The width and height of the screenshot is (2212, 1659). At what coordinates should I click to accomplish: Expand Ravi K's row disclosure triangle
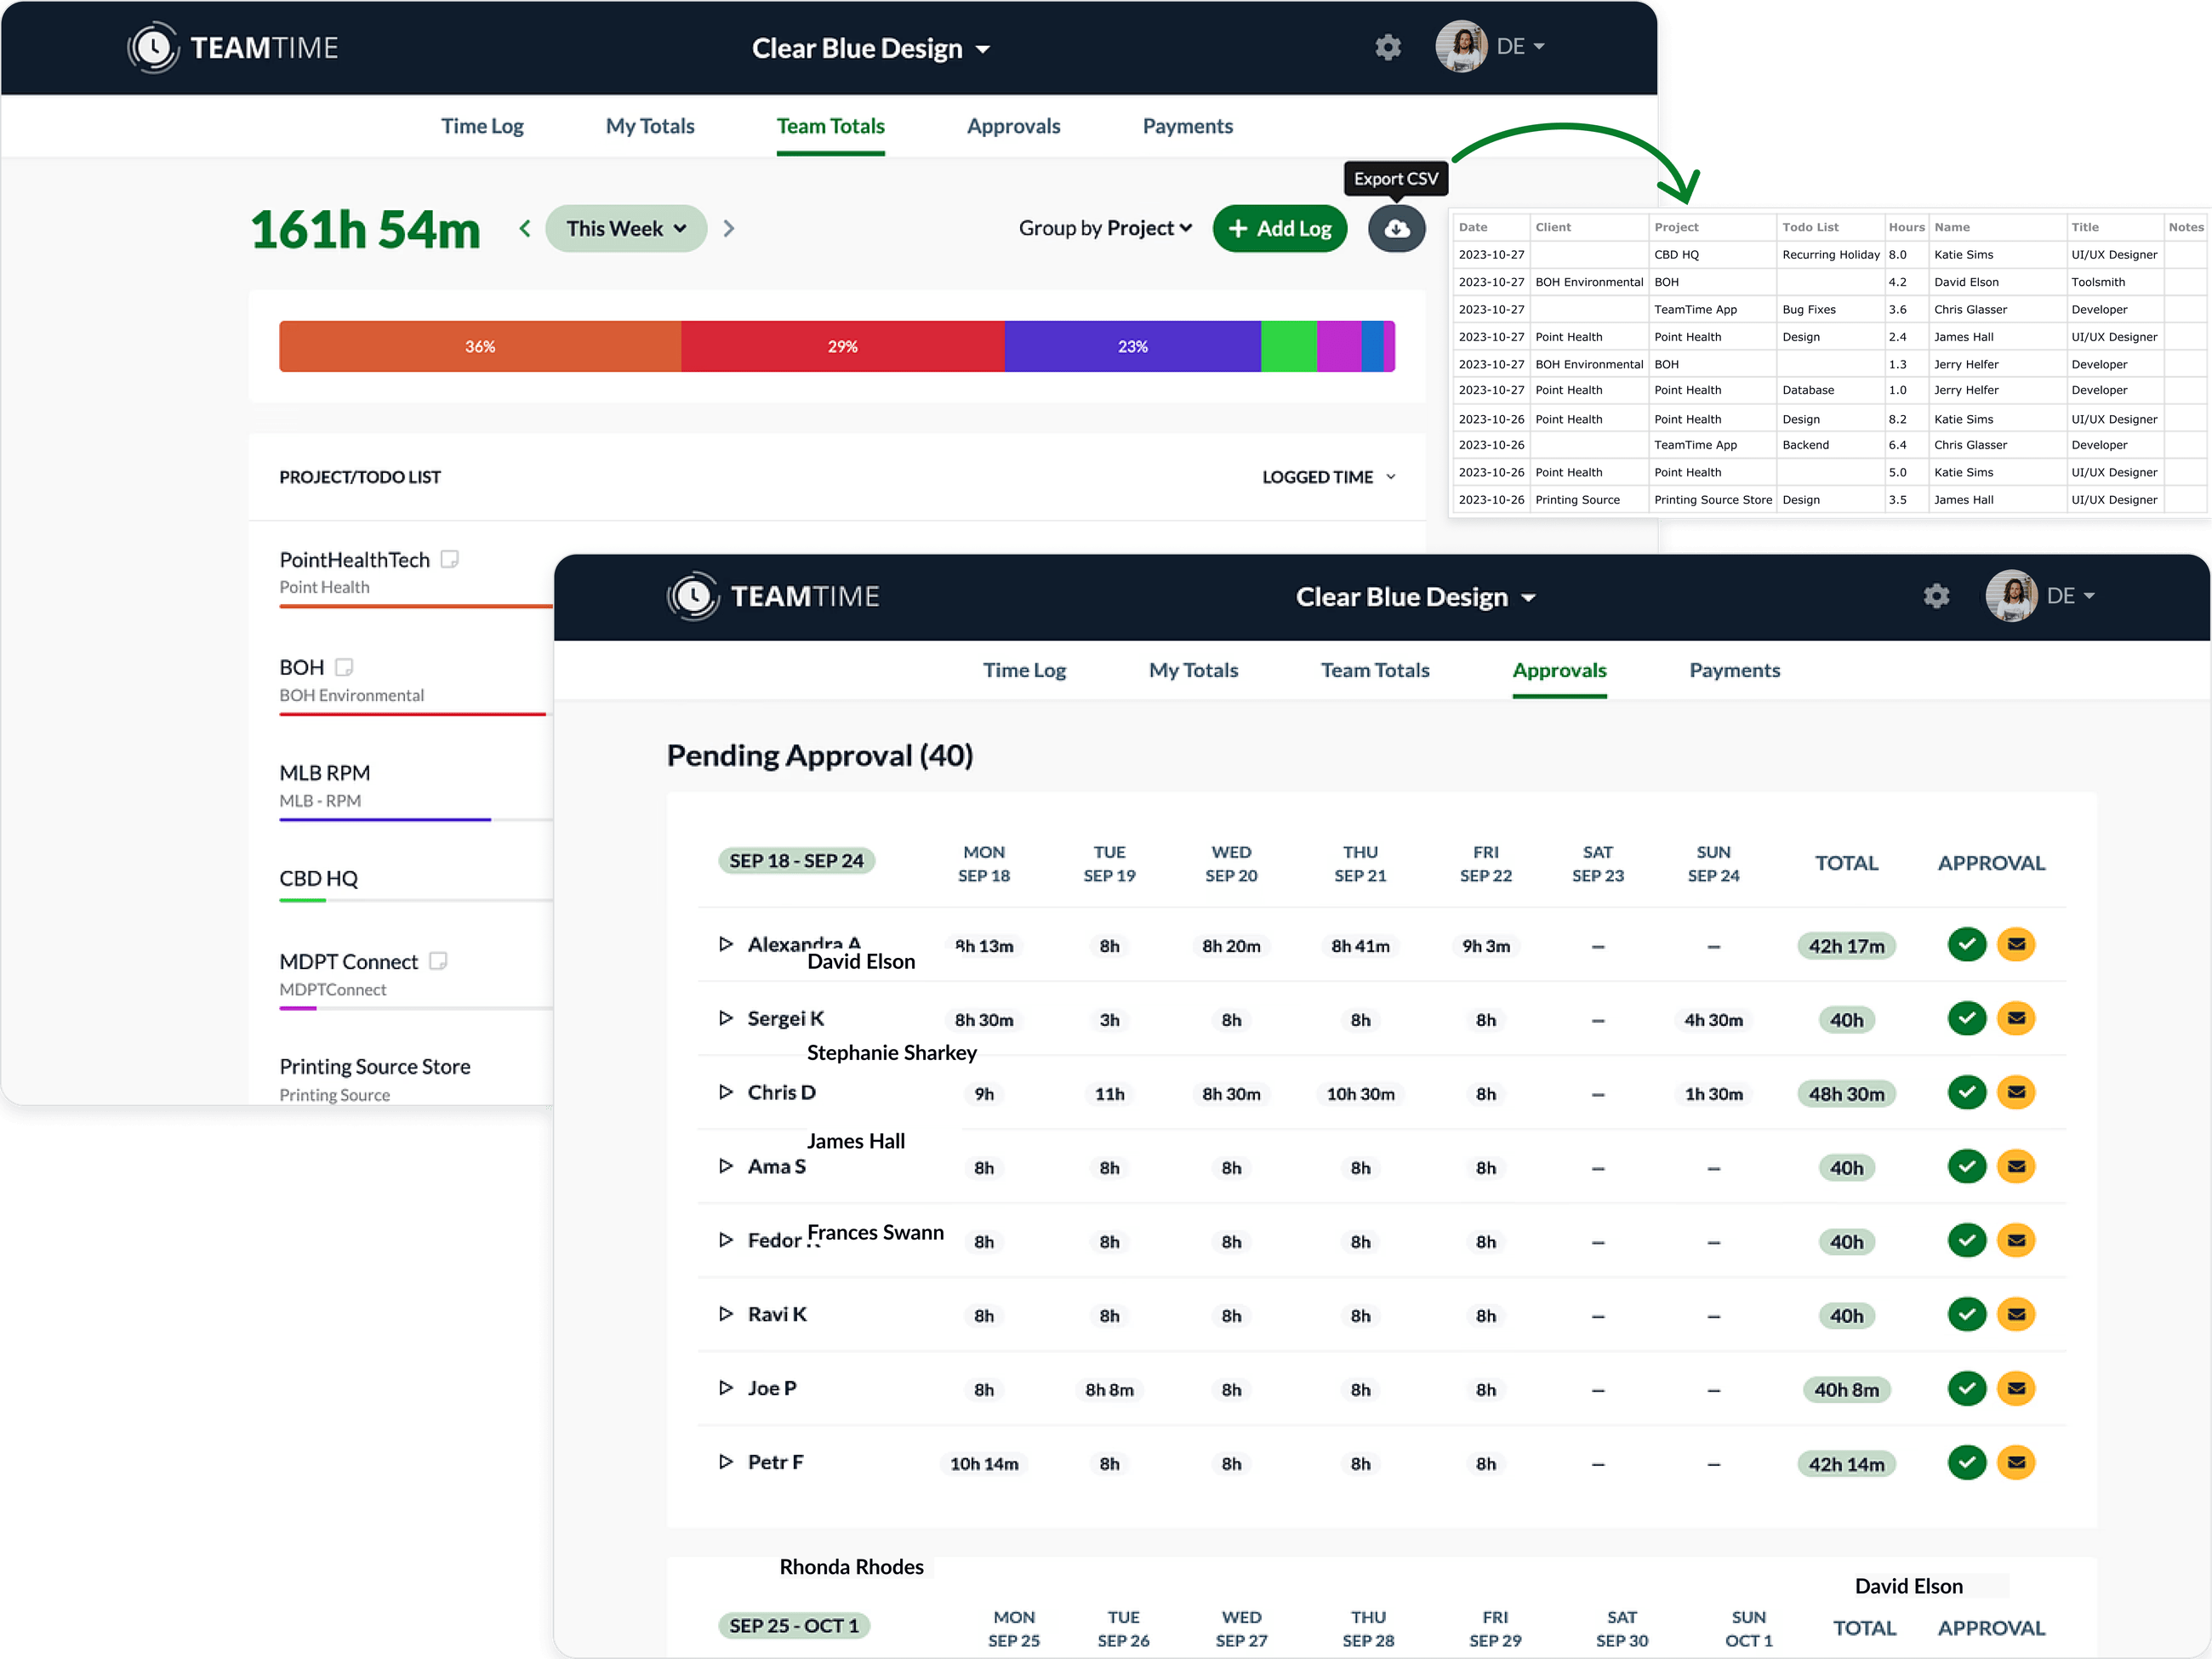point(726,1314)
